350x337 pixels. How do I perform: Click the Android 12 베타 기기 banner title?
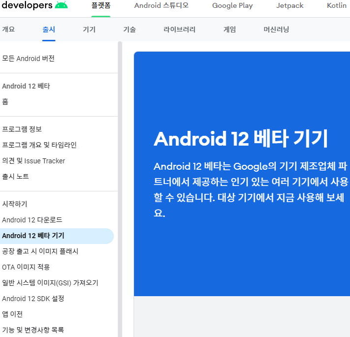point(241,139)
